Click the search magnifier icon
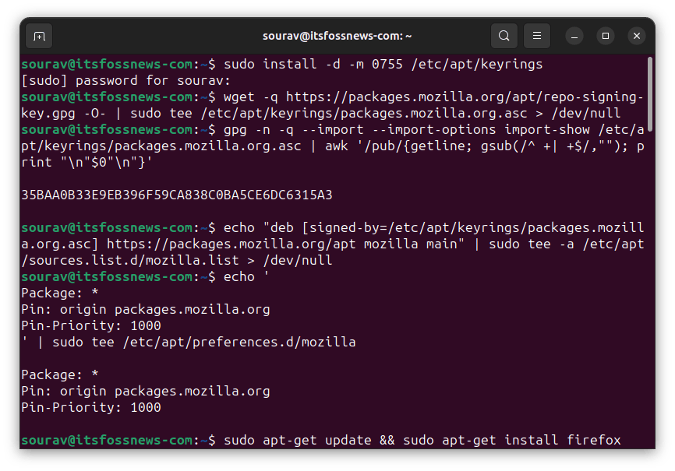Screen dimensions: 675x471 click(x=504, y=36)
